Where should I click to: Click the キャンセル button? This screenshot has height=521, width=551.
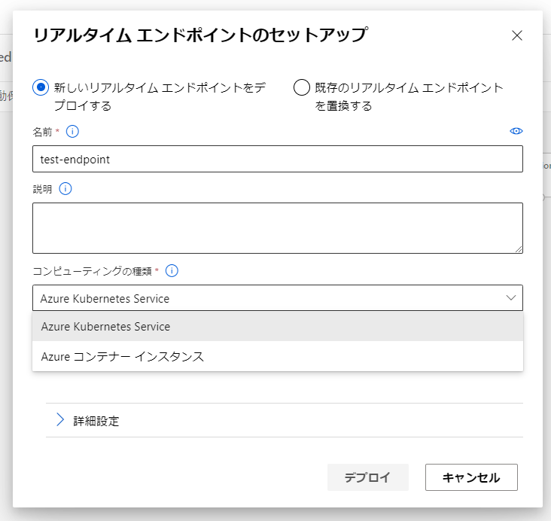471,477
